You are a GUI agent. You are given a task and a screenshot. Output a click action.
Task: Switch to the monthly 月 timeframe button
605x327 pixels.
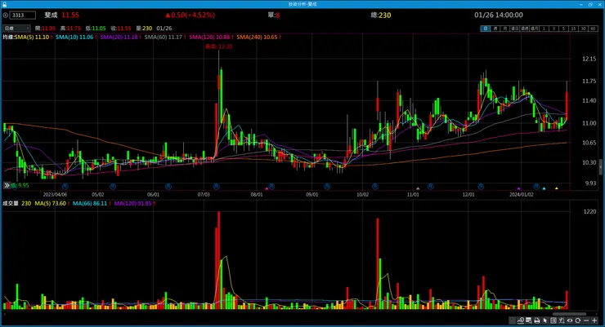click(505, 29)
